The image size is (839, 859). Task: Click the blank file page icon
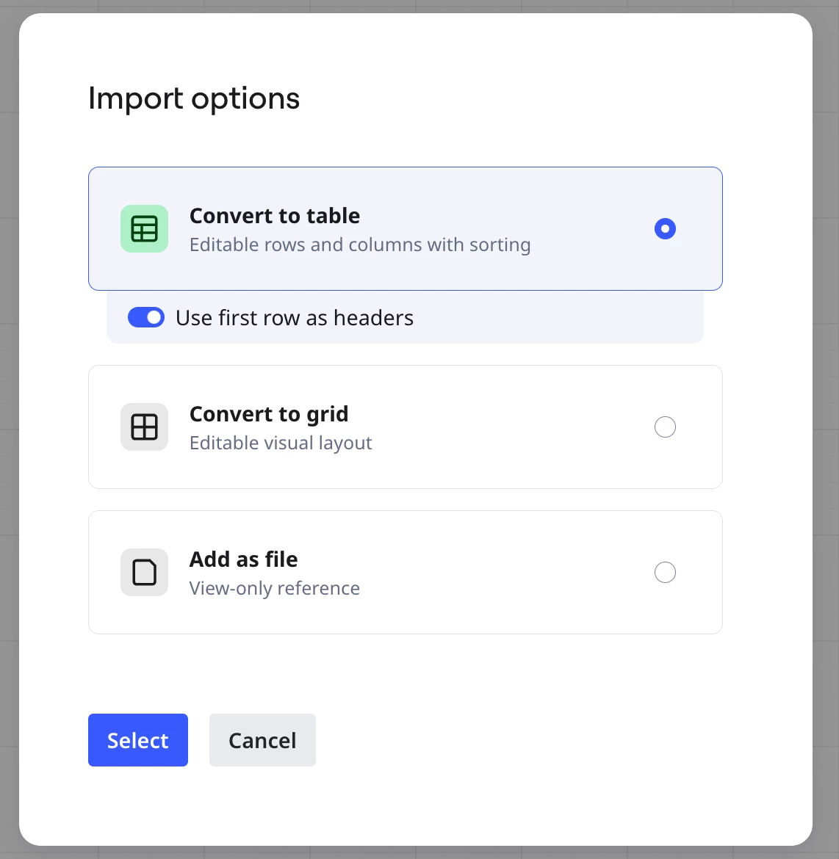144,572
